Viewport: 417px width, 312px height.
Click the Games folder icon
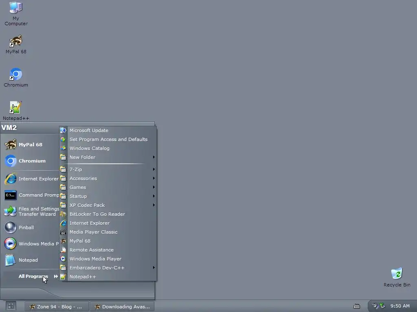pos(63,187)
